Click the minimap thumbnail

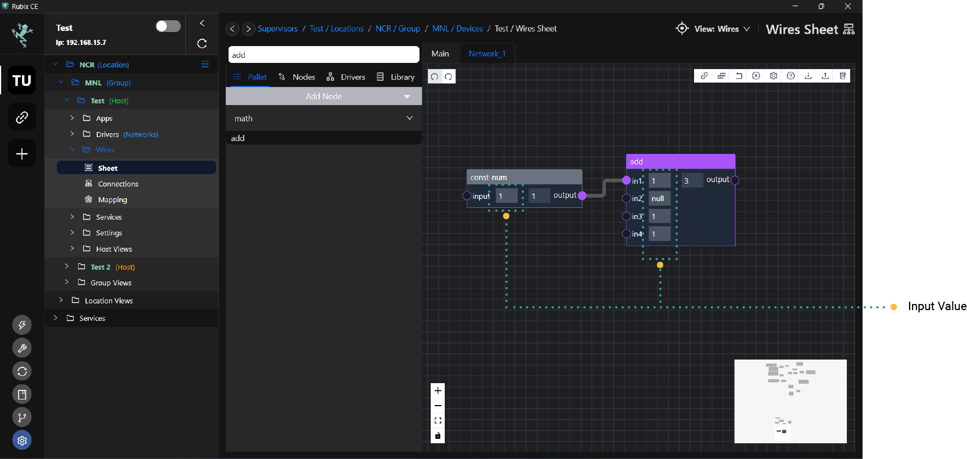(791, 401)
